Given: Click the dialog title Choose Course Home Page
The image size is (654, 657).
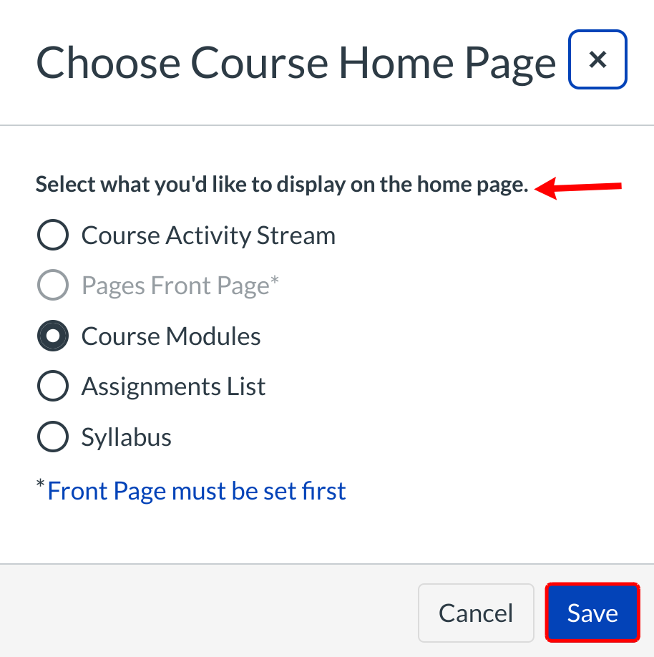Looking at the screenshot, I should point(296,62).
